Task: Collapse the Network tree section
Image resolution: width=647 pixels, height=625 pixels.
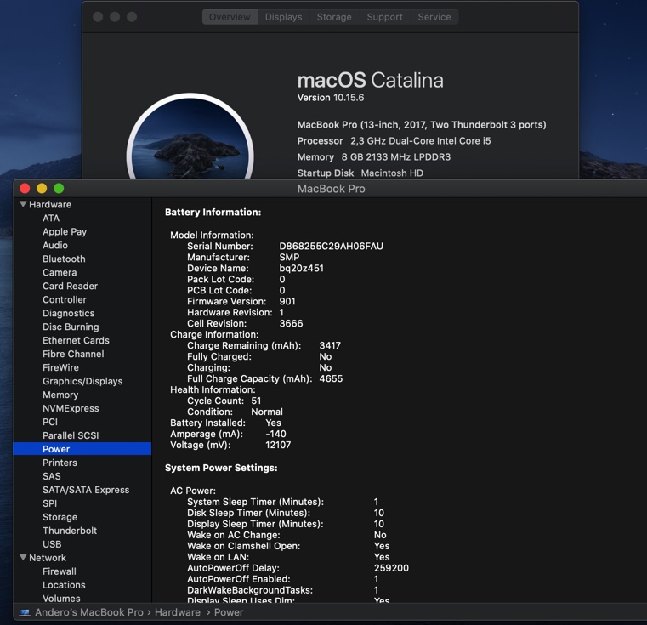Action: [23, 557]
